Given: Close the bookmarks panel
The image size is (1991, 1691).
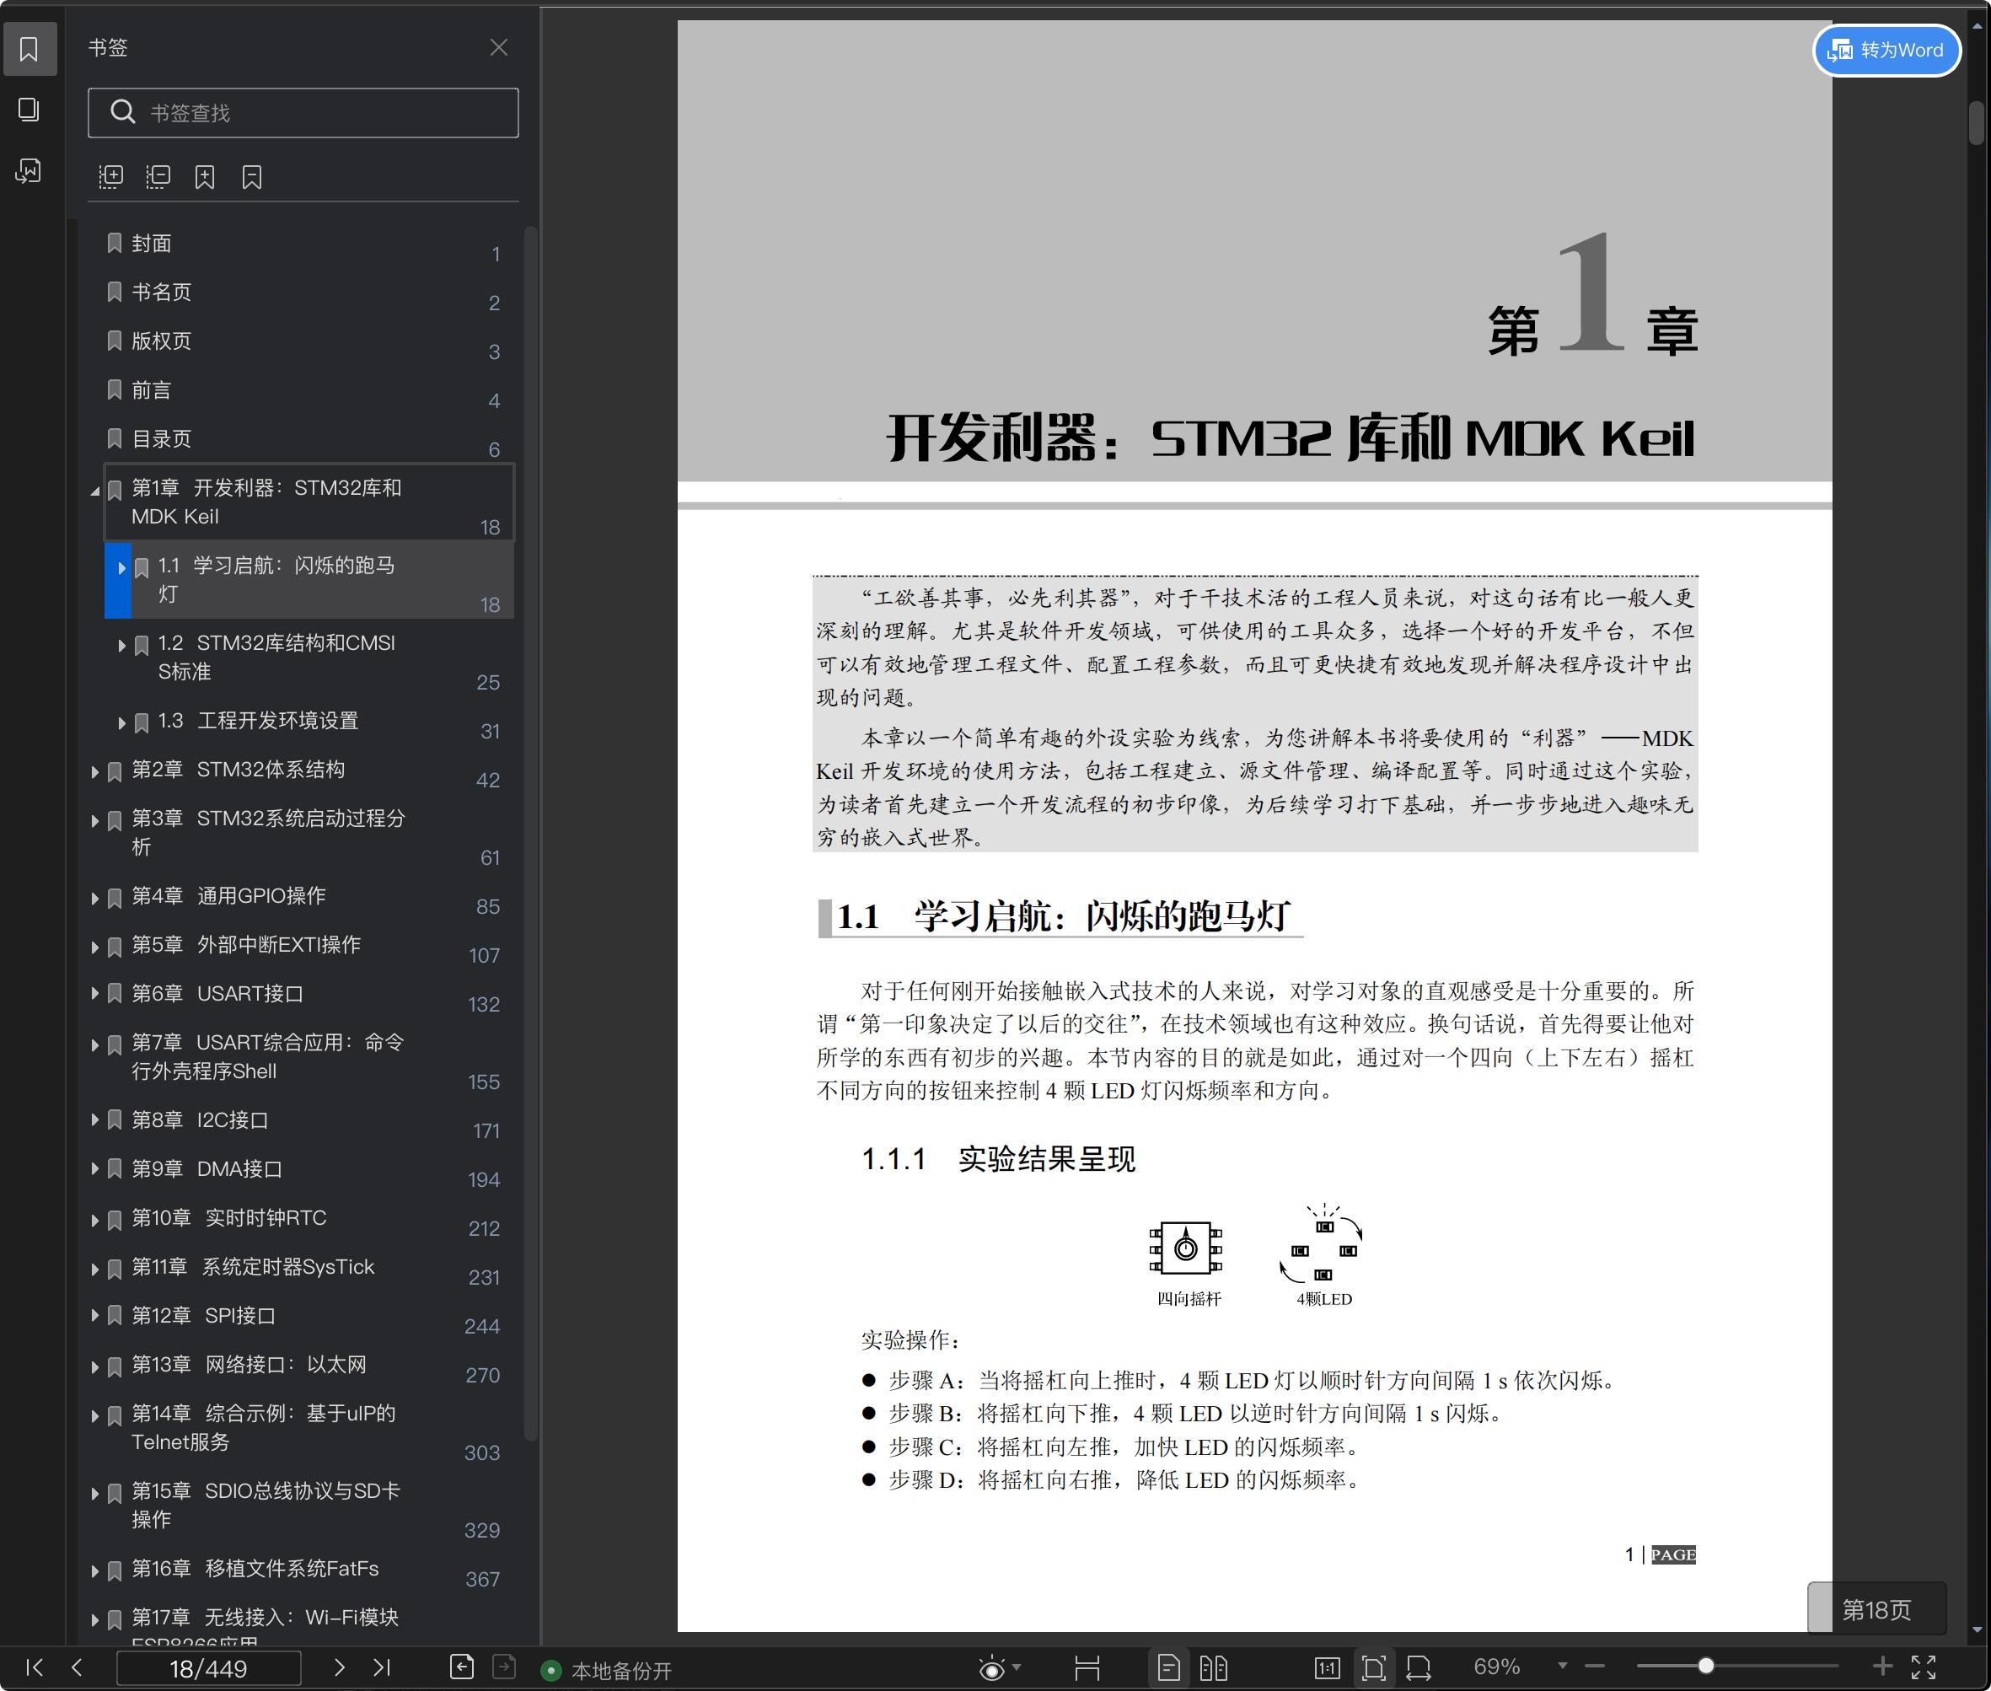Looking at the screenshot, I should [498, 47].
